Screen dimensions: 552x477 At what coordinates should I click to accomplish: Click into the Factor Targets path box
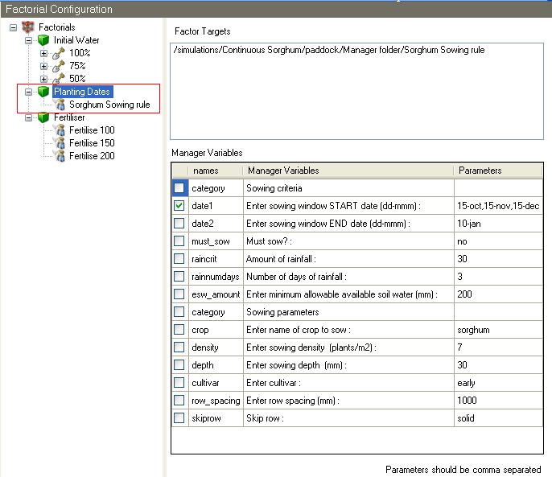pos(356,92)
